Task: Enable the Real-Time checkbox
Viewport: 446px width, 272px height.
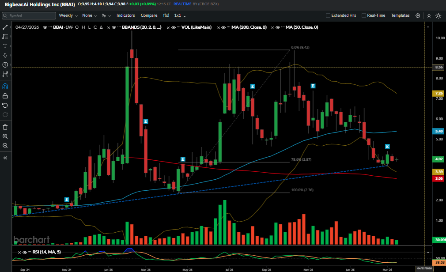Action: [x=364, y=15]
